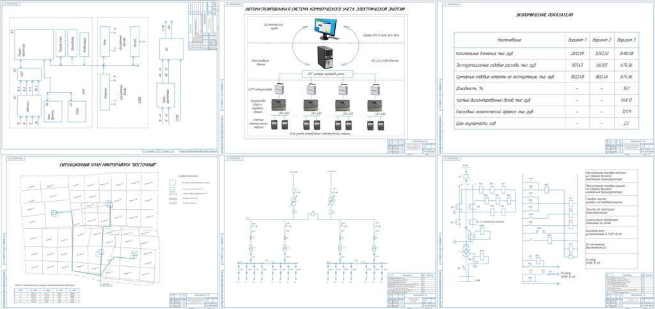Click the value '1822,48' in the table

578,77
